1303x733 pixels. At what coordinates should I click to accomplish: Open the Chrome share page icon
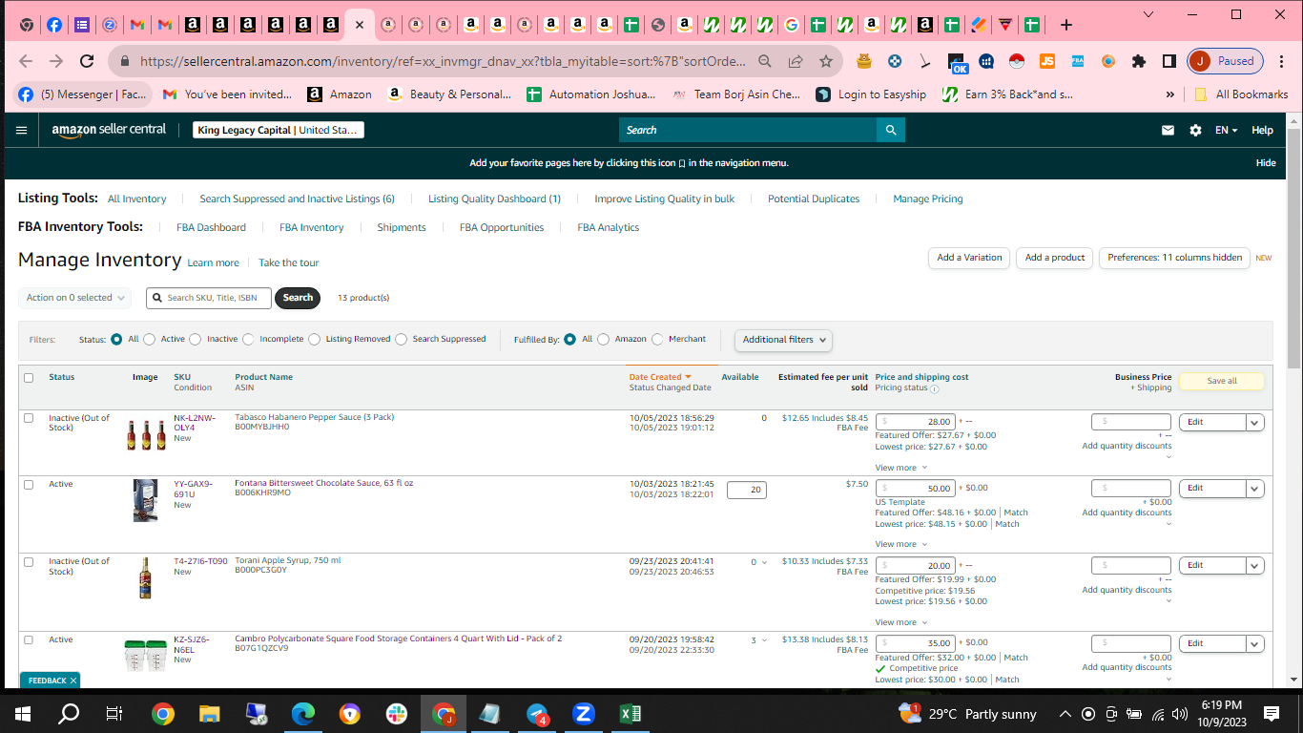(796, 61)
